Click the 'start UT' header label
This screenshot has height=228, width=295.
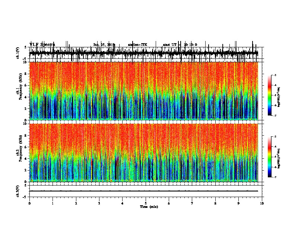click(x=169, y=45)
